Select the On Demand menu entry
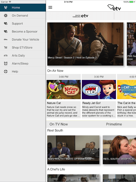The height and width of the screenshot is (182, 136). [x=23, y=15]
